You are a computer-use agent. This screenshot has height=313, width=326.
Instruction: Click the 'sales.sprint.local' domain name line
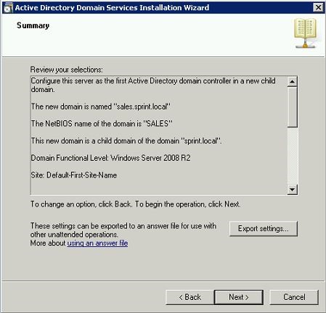click(x=101, y=107)
